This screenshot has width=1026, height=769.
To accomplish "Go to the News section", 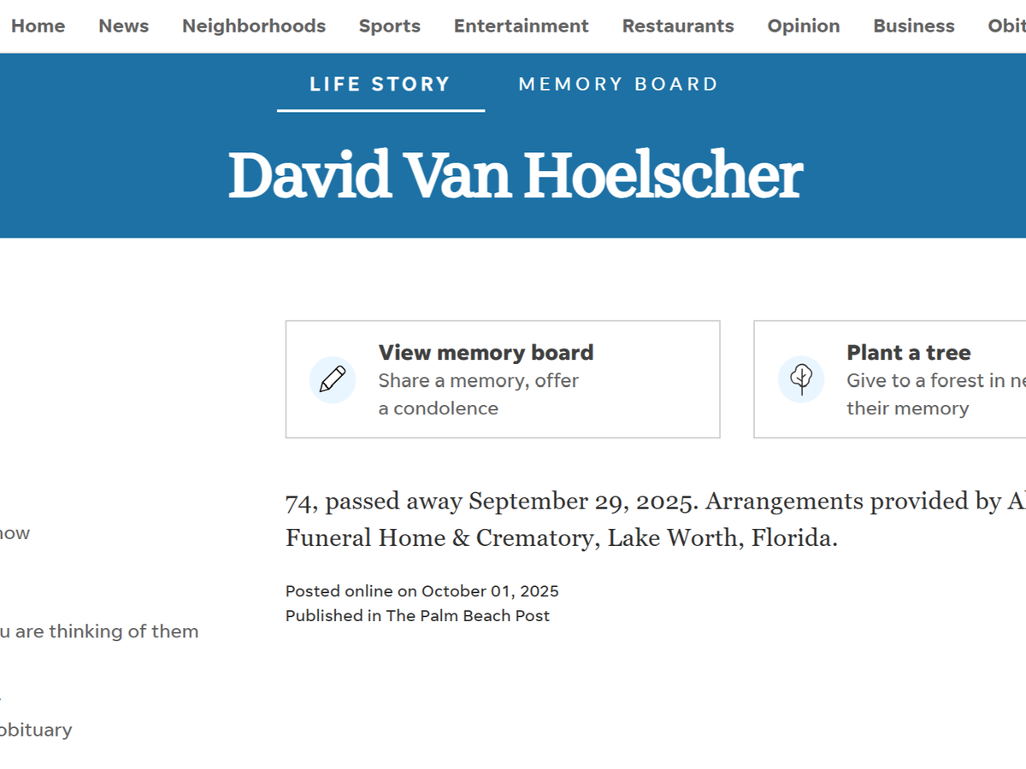I will [x=123, y=26].
